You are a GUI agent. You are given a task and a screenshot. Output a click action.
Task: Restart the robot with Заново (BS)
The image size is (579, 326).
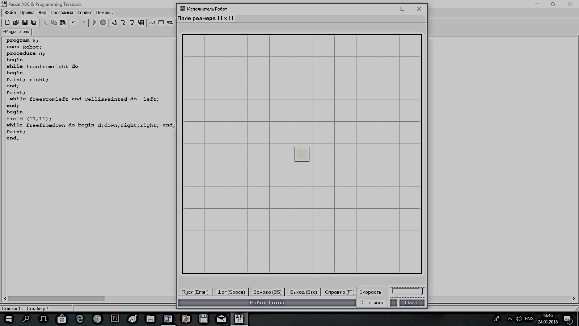[267, 292]
